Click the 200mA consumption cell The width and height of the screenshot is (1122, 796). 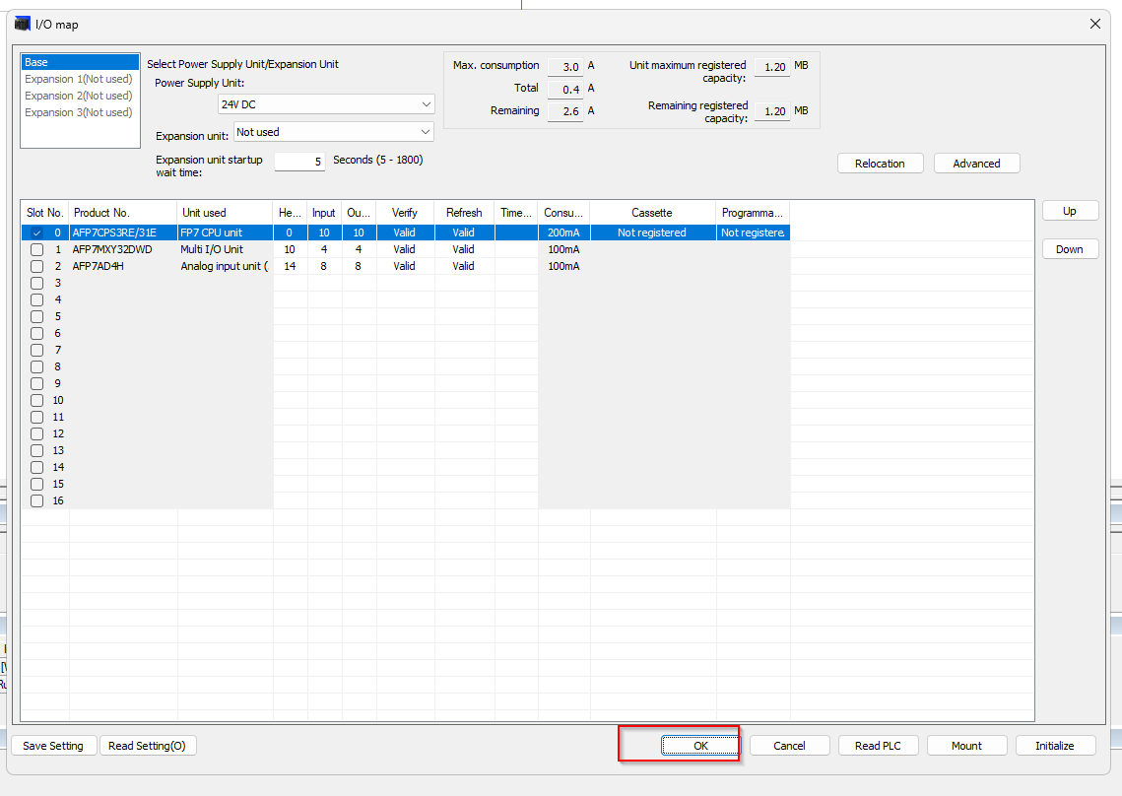click(563, 232)
